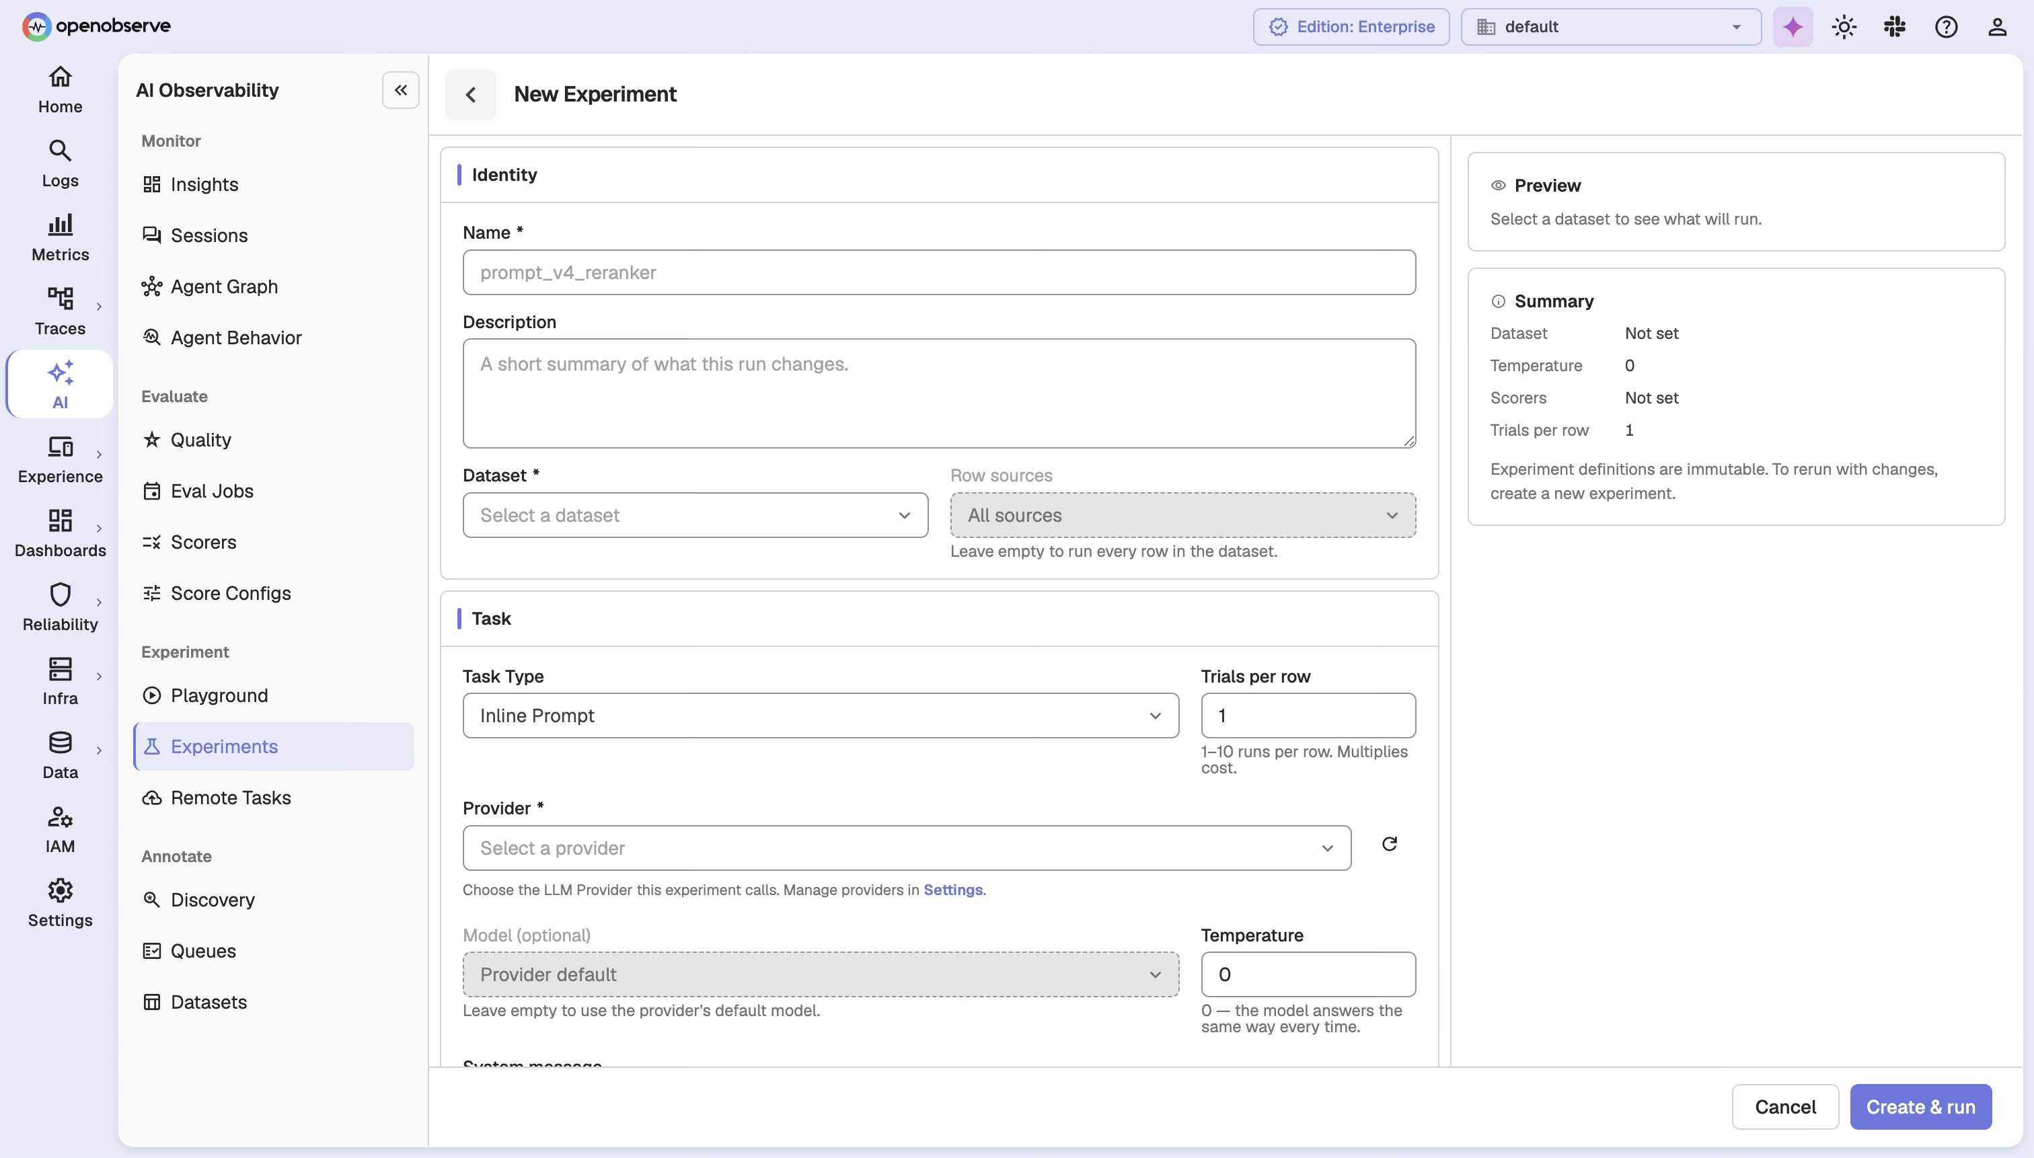2034x1158 pixels.
Task: Click the Create & run button
Action: click(1920, 1107)
